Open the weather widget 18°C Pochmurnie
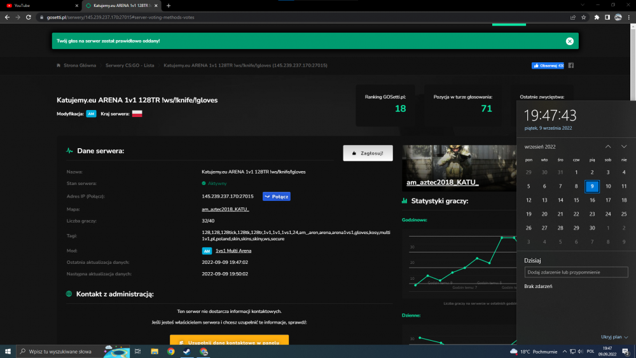The height and width of the screenshot is (358, 636). coord(534,352)
